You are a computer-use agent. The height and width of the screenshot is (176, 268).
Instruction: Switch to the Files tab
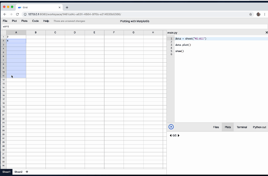[x=216, y=127]
